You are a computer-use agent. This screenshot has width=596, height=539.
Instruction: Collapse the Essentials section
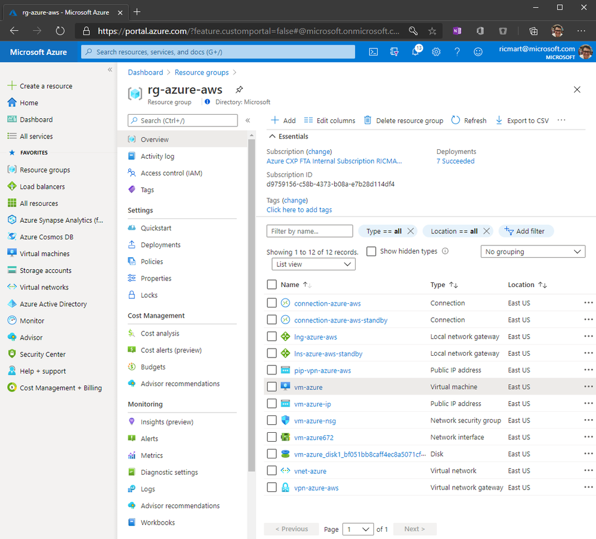tap(272, 136)
